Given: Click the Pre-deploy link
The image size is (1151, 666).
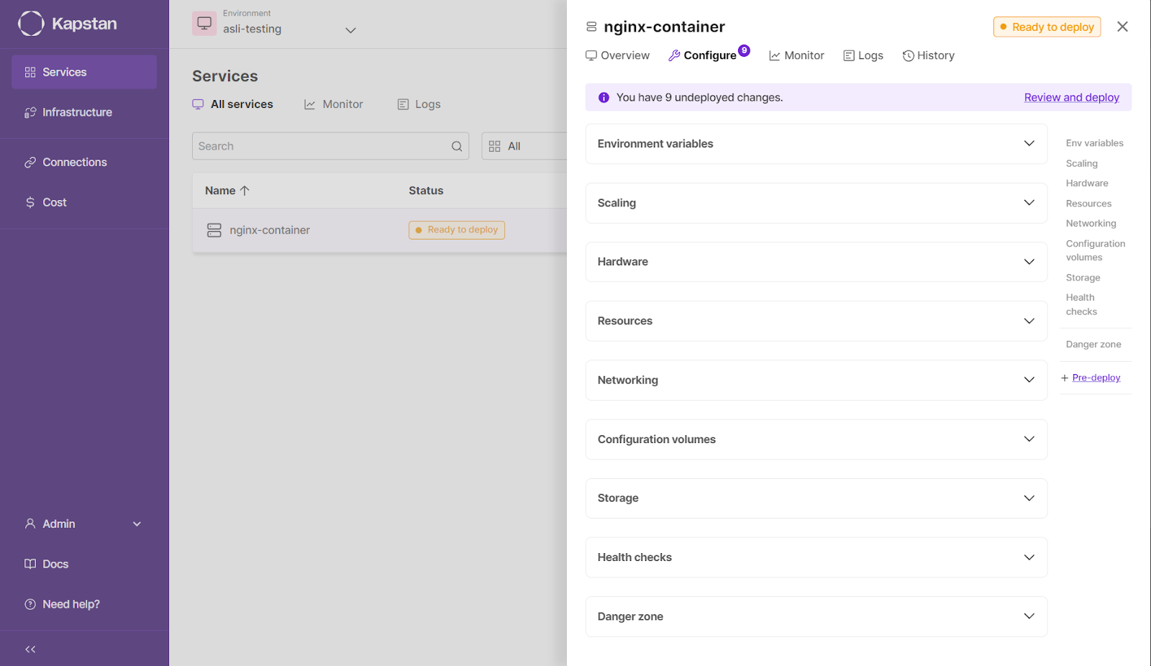Looking at the screenshot, I should pyautogui.click(x=1096, y=378).
